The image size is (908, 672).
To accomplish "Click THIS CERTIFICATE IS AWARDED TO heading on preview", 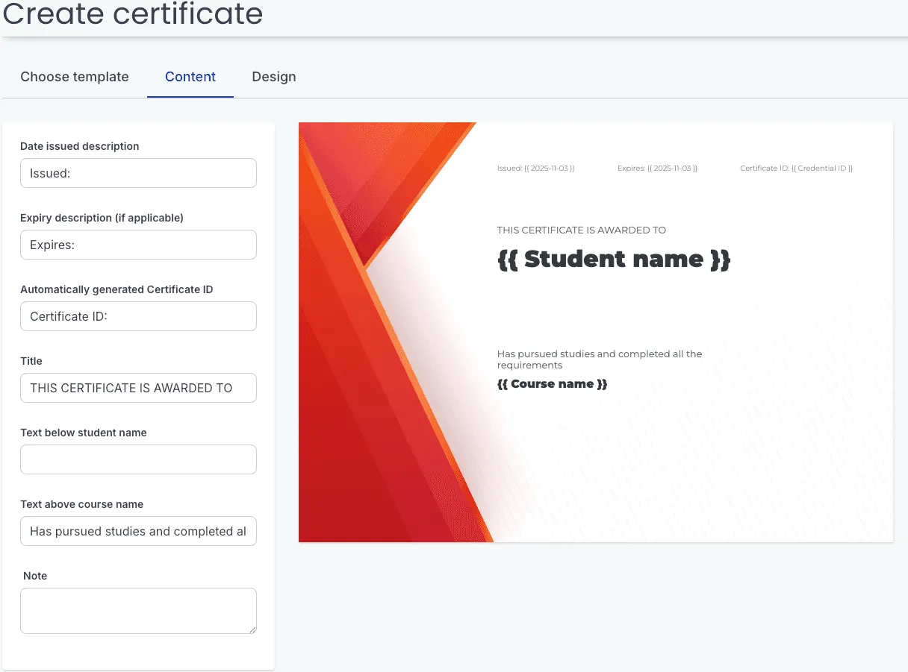I will [582, 230].
